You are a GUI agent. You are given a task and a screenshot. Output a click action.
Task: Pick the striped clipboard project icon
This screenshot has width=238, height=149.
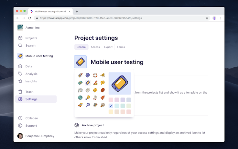[x=95, y=105]
